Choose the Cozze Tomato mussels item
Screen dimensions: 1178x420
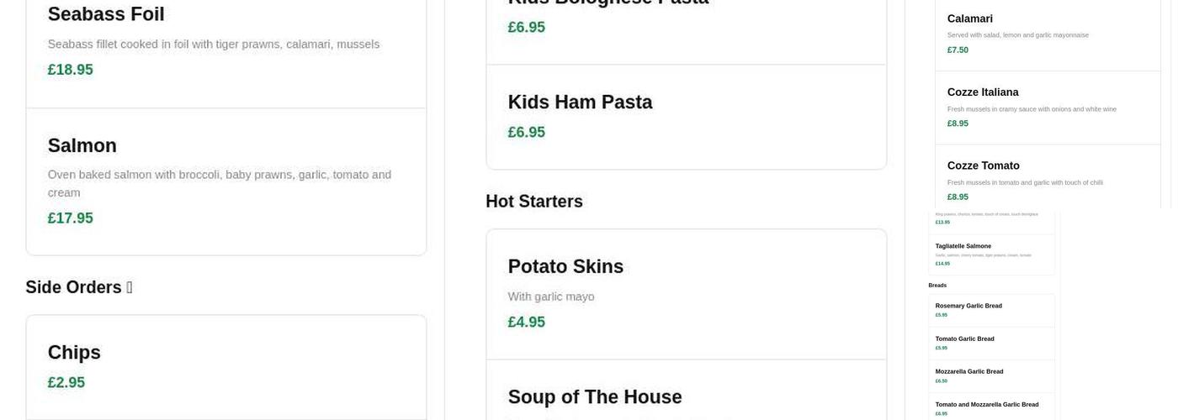pos(983,165)
